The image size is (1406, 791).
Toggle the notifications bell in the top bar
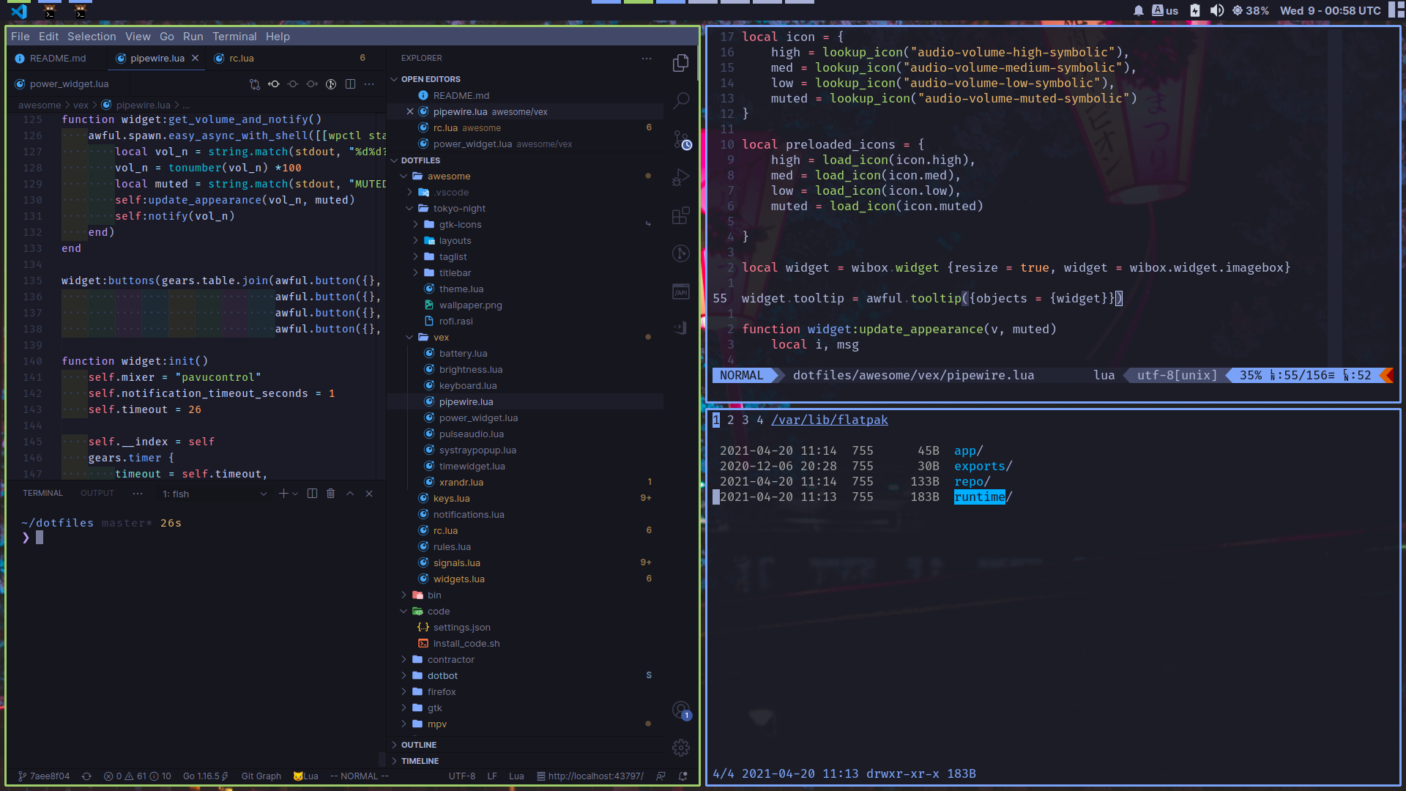[x=1139, y=10]
